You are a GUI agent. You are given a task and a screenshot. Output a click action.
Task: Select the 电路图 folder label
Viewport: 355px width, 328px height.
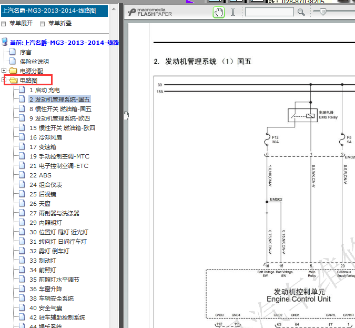pos(28,81)
